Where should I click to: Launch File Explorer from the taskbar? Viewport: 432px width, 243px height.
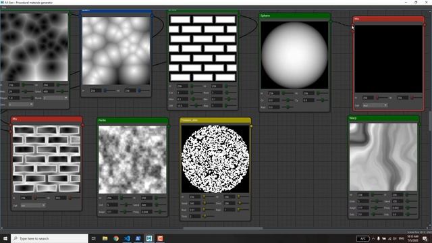click(x=105, y=238)
